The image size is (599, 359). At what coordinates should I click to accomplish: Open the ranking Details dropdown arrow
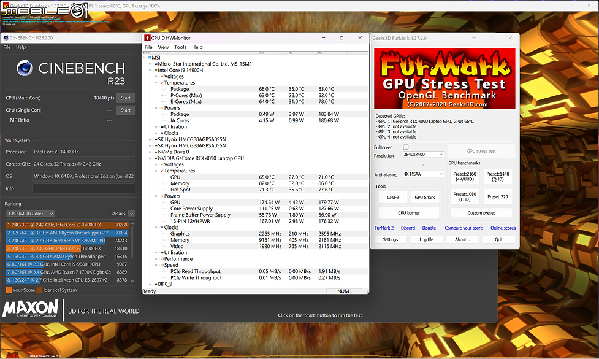pos(131,214)
